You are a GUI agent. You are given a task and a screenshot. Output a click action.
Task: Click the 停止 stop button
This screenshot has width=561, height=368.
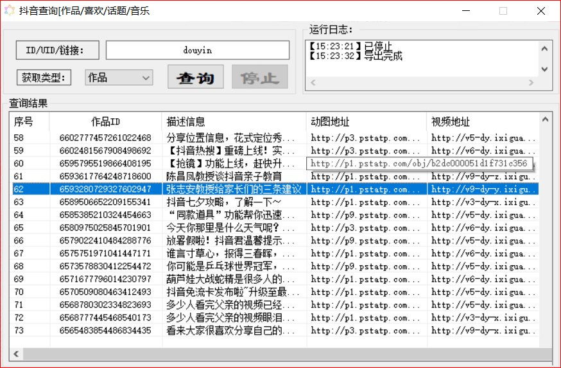pyautogui.click(x=260, y=76)
